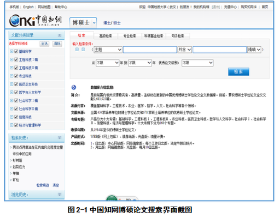
Task: Click the 清除 button
Action: point(57,44)
